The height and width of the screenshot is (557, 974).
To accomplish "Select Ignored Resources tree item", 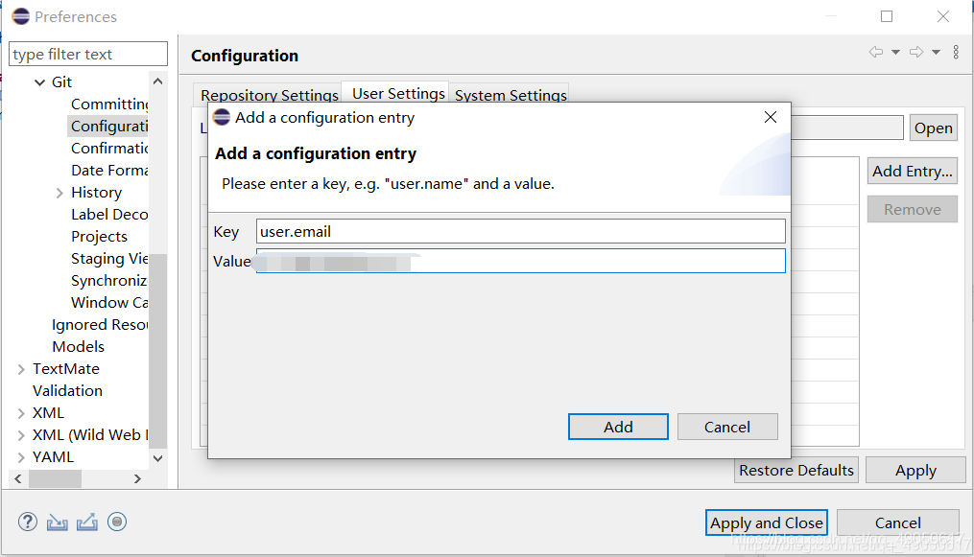I will point(100,324).
